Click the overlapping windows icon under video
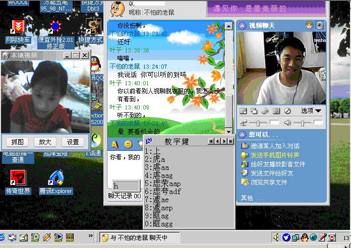Screen dimensions: 351x248 coord(254,111)
